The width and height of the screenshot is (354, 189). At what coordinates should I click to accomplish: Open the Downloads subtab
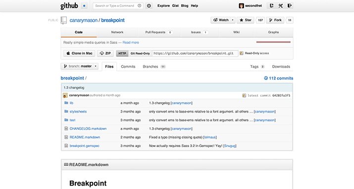(281, 67)
